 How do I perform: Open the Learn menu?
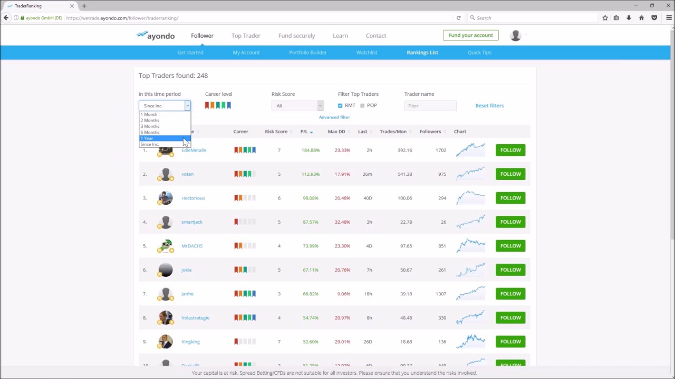click(340, 36)
